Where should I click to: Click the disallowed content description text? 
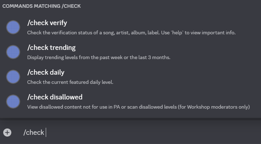138,107
